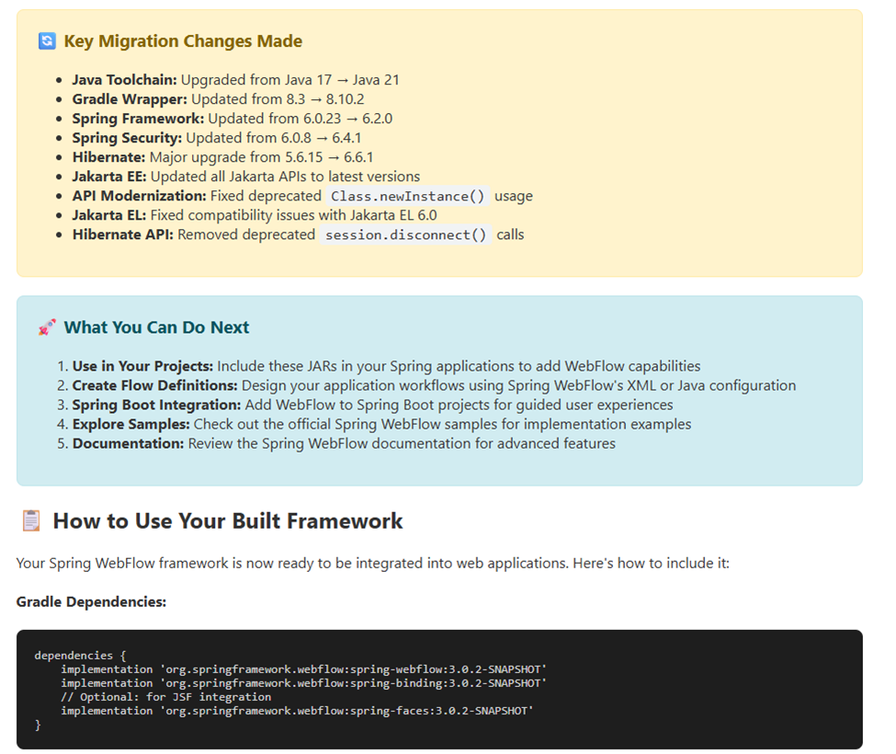The width and height of the screenshot is (896, 754).
Task: Select the session.disconnect() inline code
Action: [407, 234]
